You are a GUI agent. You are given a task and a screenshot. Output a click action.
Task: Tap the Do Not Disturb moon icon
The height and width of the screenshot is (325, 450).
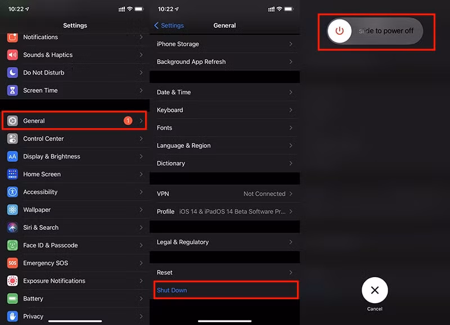tap(12, 73)
